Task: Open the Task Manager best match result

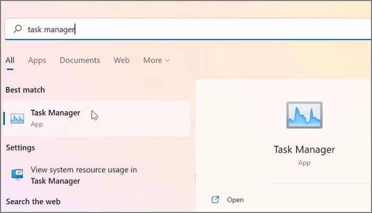Action: pos(97,118)
